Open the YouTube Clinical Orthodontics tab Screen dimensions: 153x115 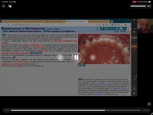[x=99, y=21]
